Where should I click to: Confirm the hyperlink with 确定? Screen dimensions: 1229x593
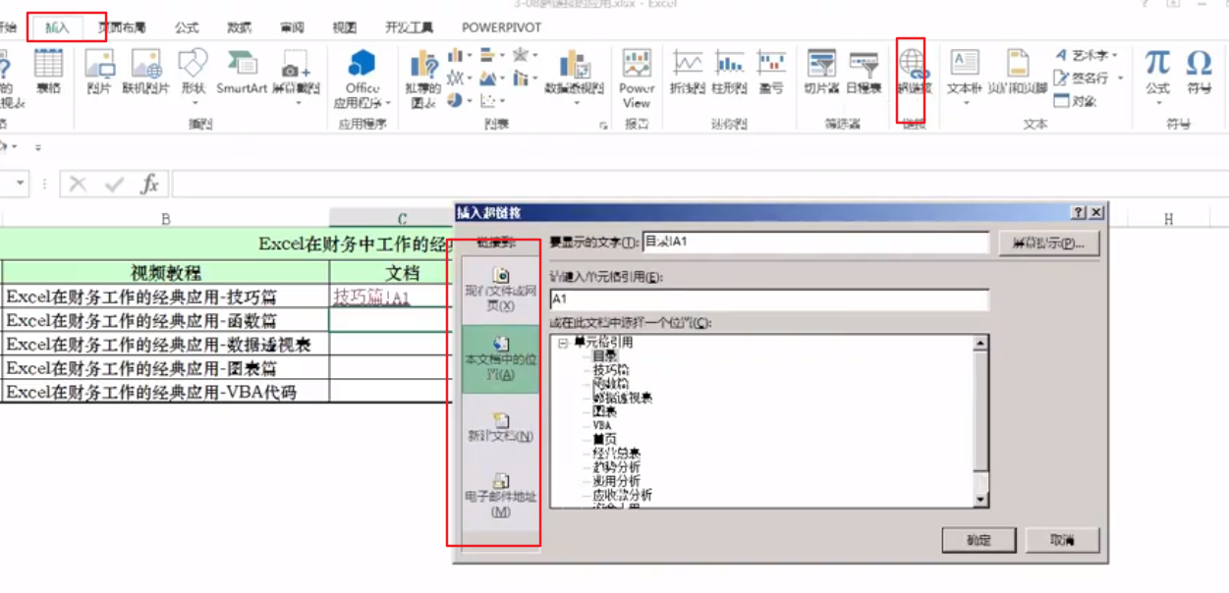tap(978, 540)
